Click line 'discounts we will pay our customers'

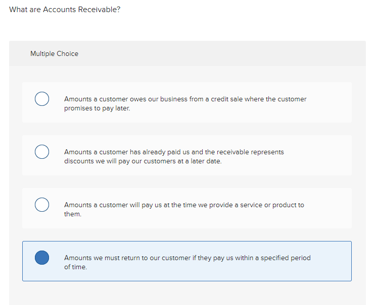click(143, 161)
